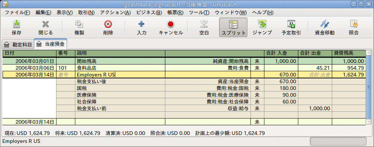Viewport: 374px width, 147px height.
Task: Open the アクション(A) menu
Action: (116, 13)
